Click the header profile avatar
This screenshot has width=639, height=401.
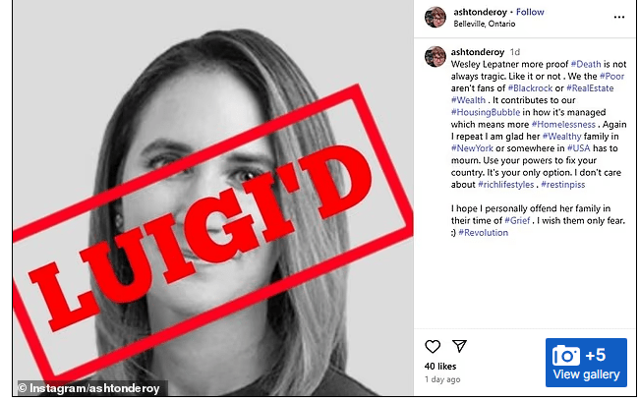[x=436, y=17]
